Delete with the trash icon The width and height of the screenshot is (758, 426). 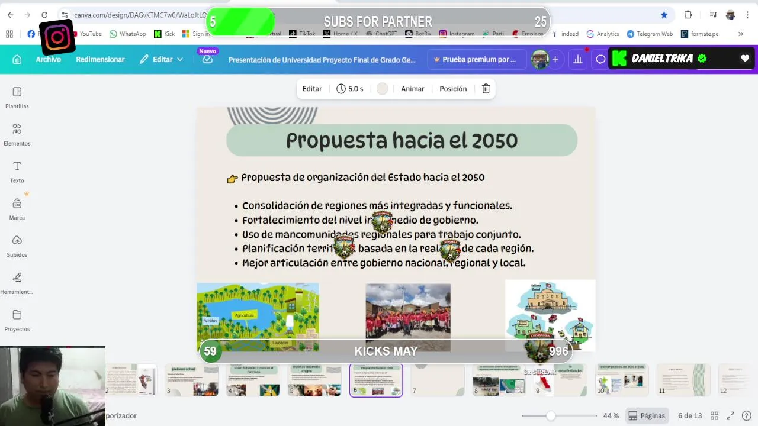click(486, 89)
